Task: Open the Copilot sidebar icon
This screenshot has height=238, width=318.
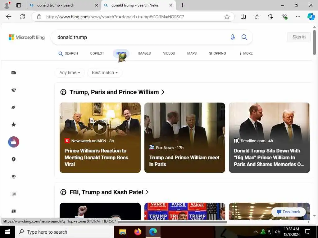Action: (x=311, y=17)
